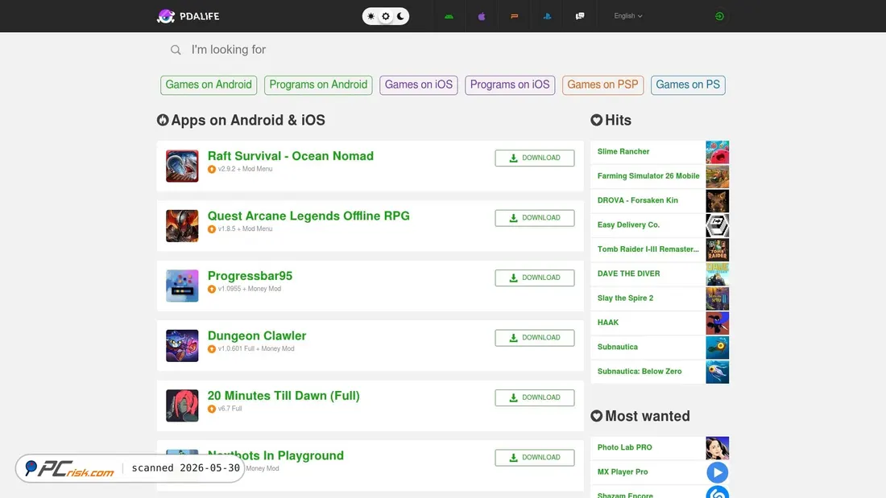
Task: Open the forum chat bubbles icon
Action: click(x=580, y=16)
